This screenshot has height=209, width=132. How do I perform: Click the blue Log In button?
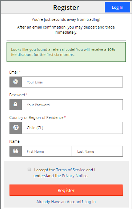[117, 7]
